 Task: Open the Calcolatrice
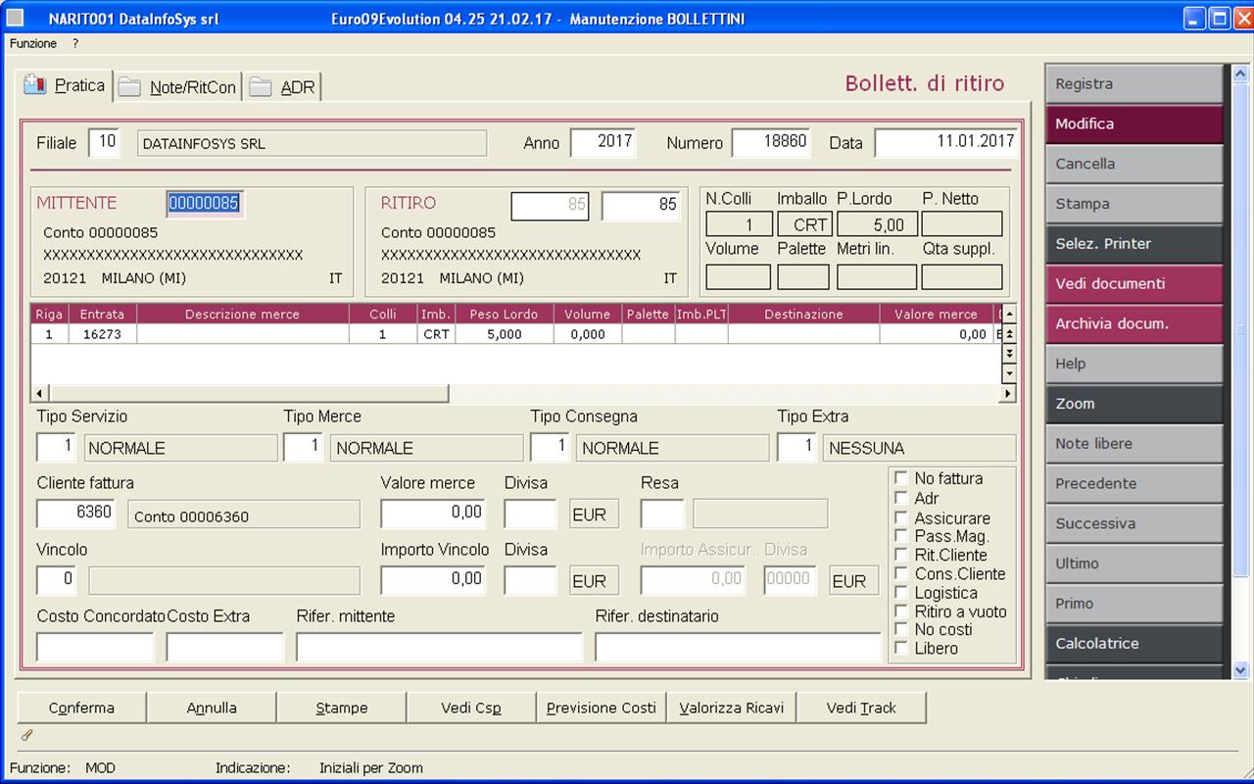point(1134,644)
